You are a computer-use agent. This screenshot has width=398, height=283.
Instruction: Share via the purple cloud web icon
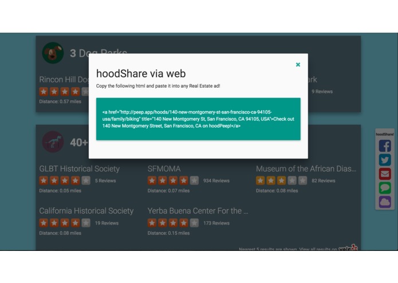click(x=385, y=202)
